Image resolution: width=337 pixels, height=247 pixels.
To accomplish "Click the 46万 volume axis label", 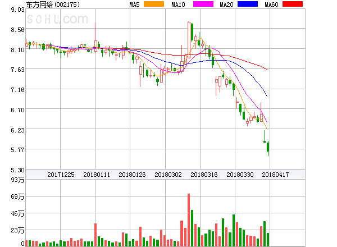I will click(x=17, y=213).
